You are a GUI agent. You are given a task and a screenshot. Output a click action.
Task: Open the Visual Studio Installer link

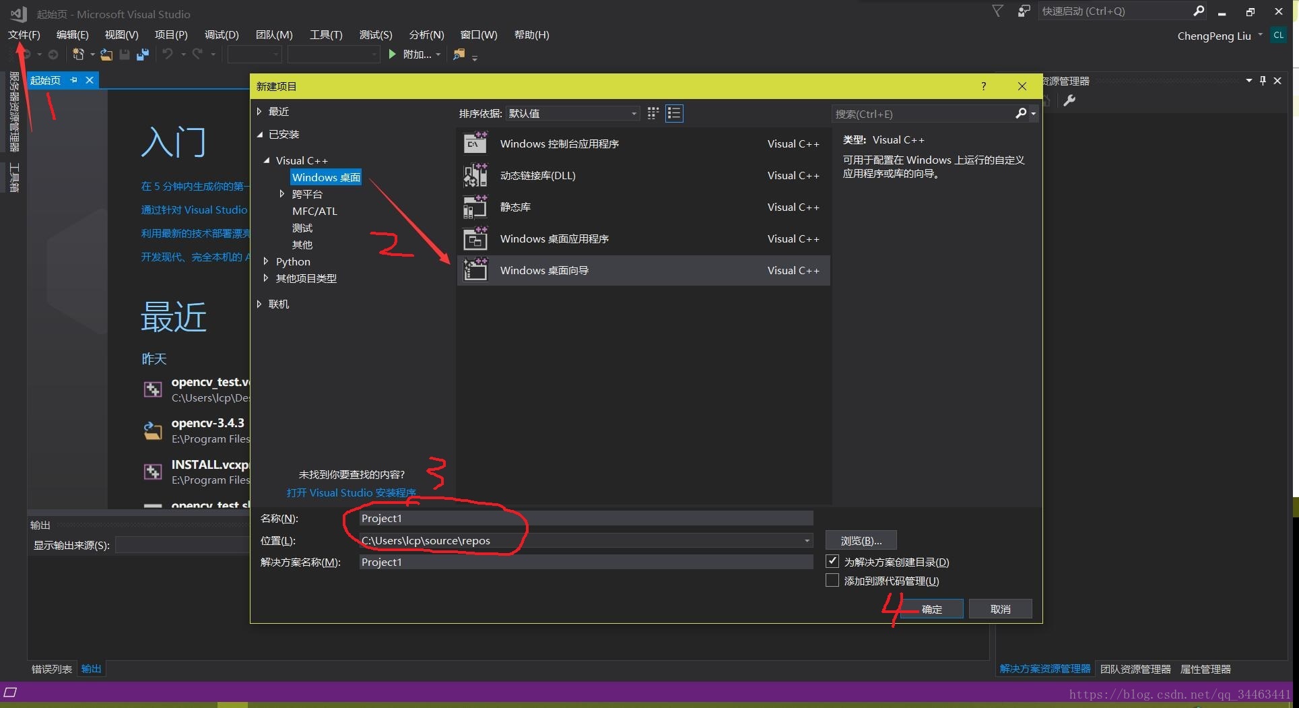click(x=352, y=492)
